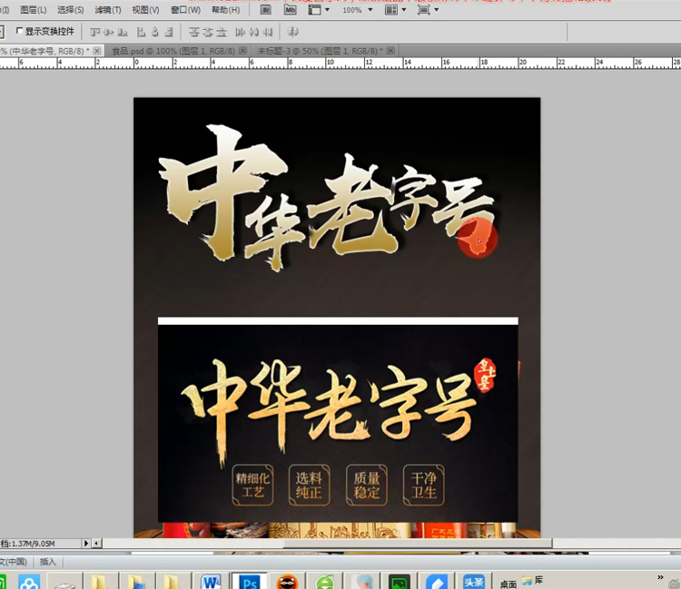
Task: Switch to the 未标题-3 document tab
Action: 320,51
